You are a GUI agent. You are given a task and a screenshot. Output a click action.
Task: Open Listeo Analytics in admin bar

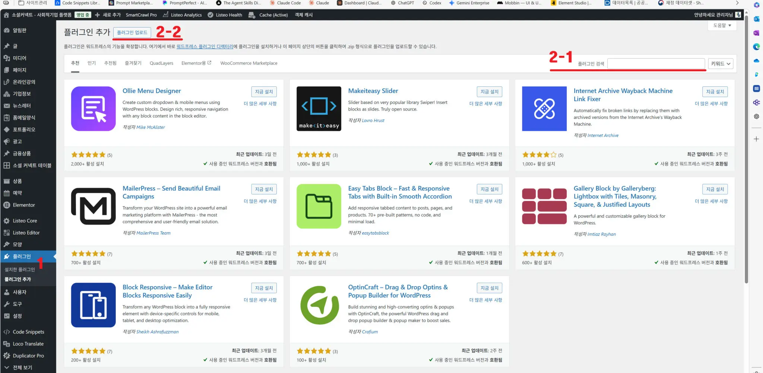182,15
